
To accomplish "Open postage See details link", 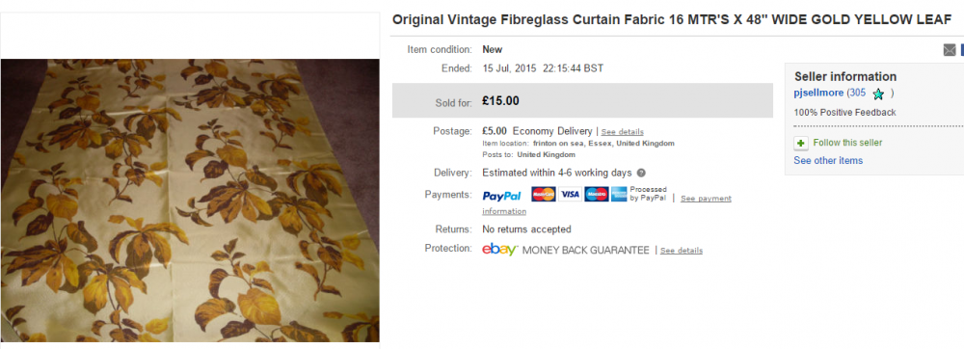I will [622, 132].
